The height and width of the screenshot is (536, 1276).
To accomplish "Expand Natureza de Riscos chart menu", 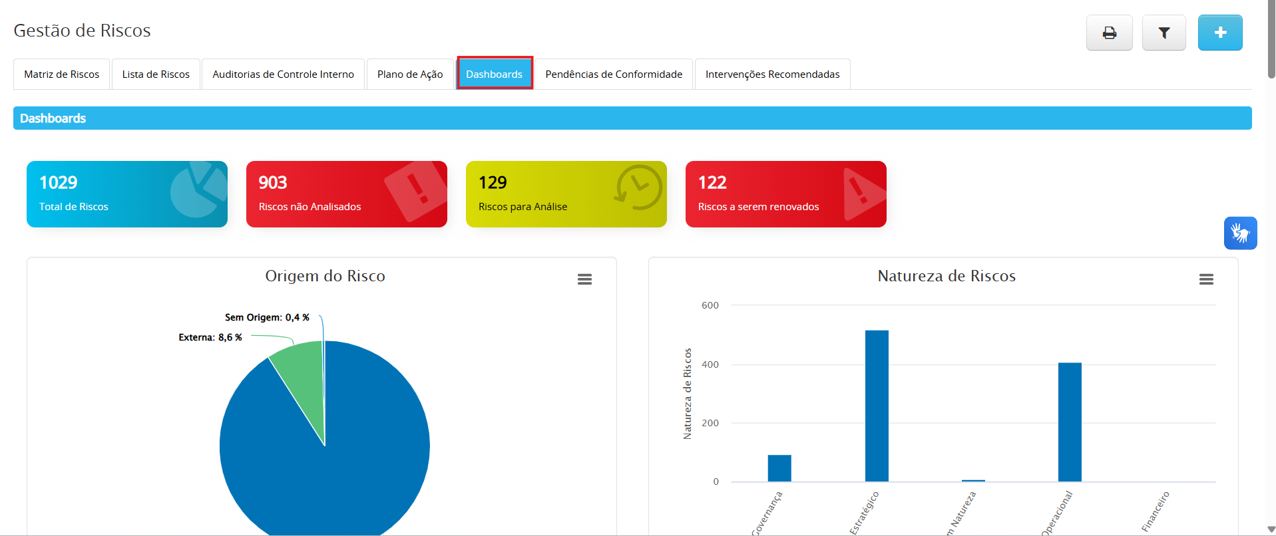I will (x=1205, y=279).
